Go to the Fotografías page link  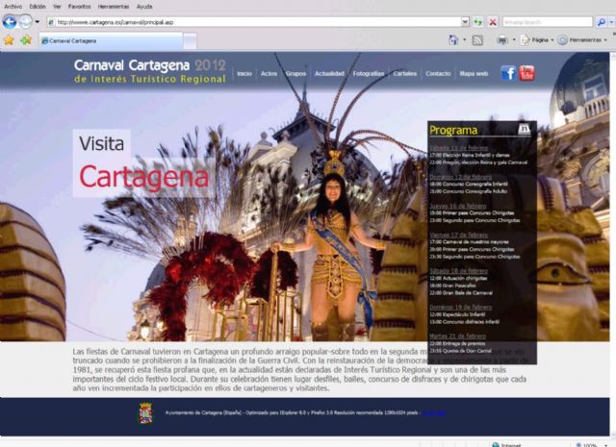[x=368, y=73]
